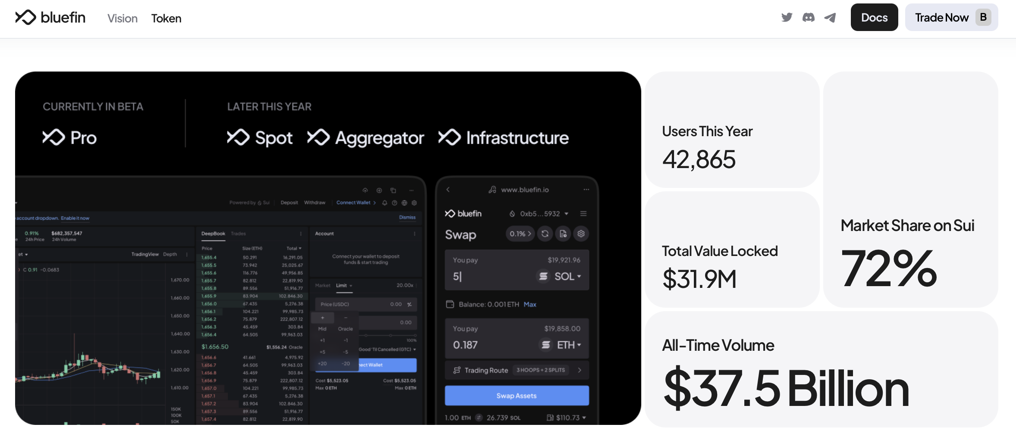Open the Limit order type dropdown arrow
This screenshot has width=1016, height=443.
(351, 286)
